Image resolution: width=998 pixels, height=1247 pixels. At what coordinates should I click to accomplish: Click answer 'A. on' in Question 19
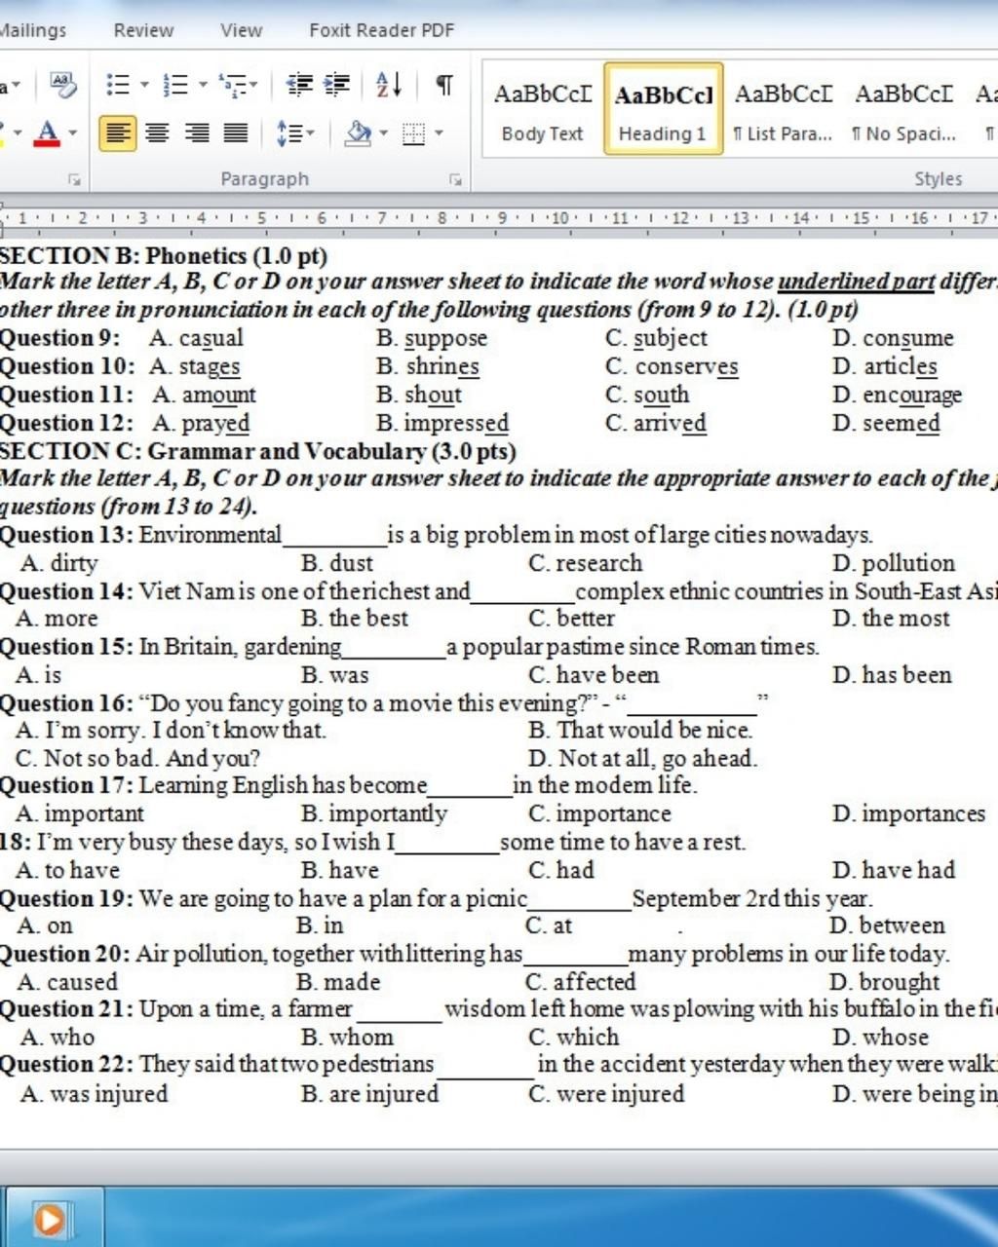click(x=45, y=926)
